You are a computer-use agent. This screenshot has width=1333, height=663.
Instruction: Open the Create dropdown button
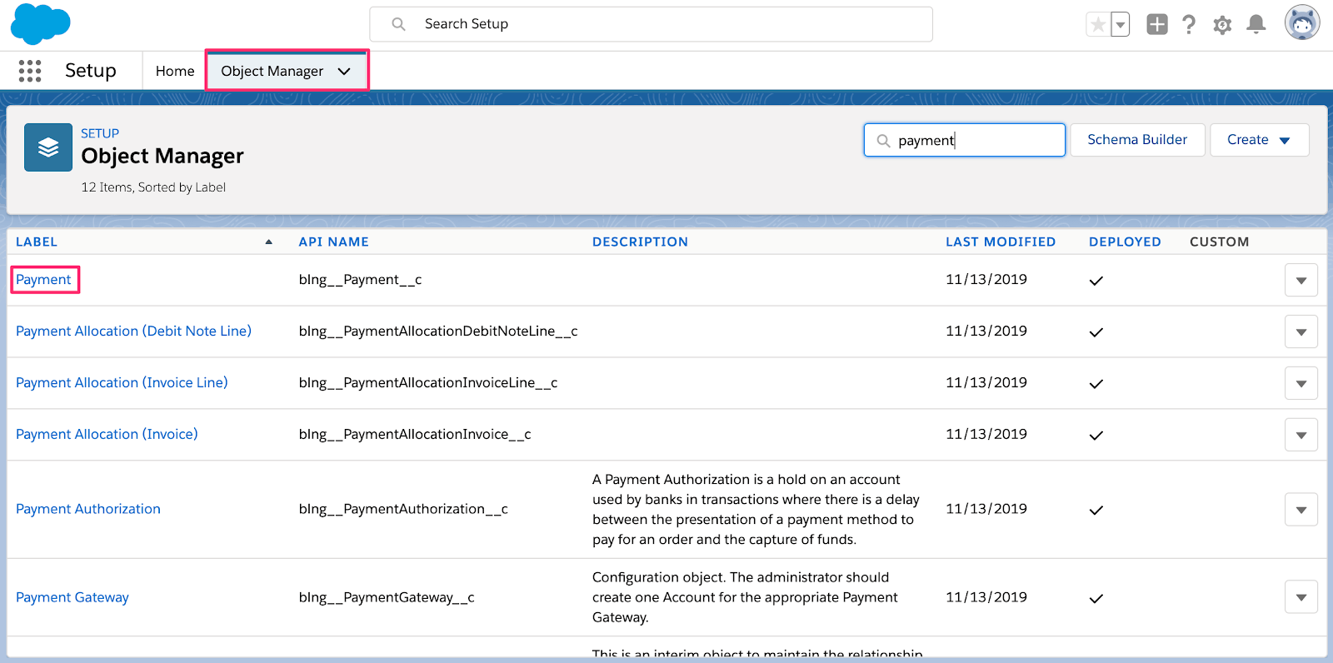pyautogui.click(x=1259, y=140)
